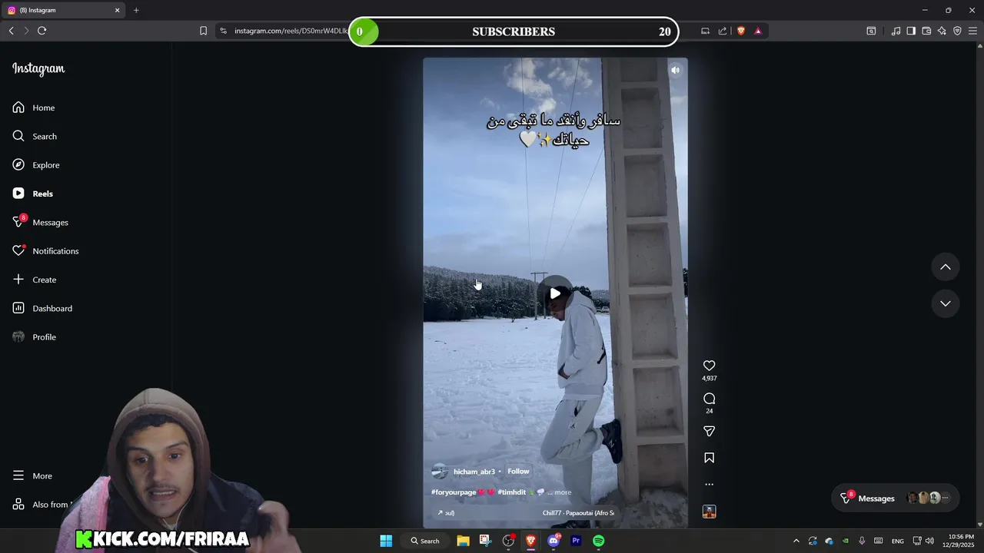Open hicham_abr3 profile username

(x=474, y=472)
